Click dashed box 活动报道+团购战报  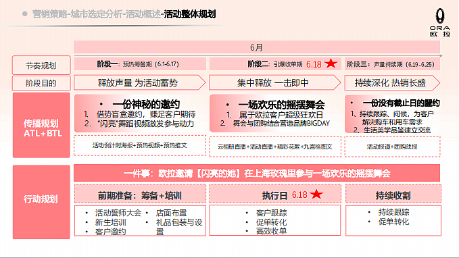392,147
